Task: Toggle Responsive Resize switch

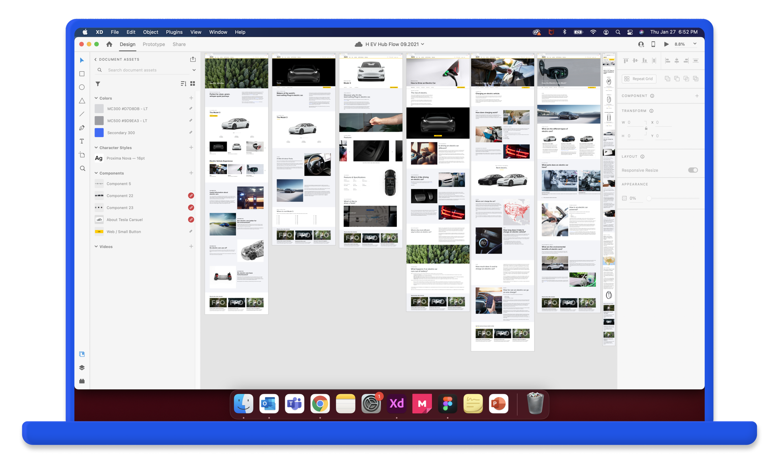Action: (693, 170)
